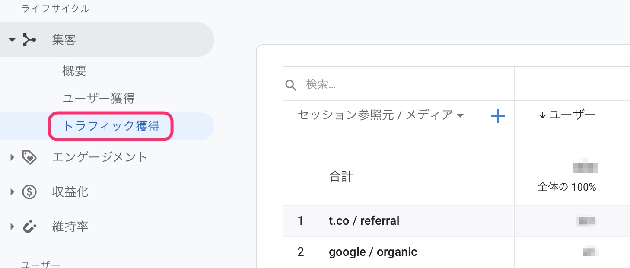
Task: Click the 検索 search input field
Action: 389,84
